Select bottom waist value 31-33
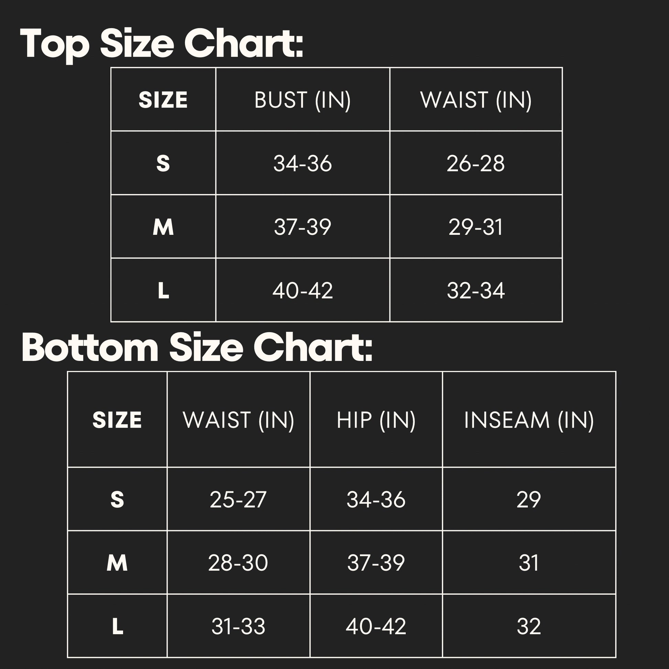The height and width of the screenshot is (669, 669). [238, 626]
